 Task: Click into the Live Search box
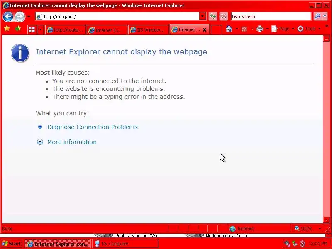(271, 16)
